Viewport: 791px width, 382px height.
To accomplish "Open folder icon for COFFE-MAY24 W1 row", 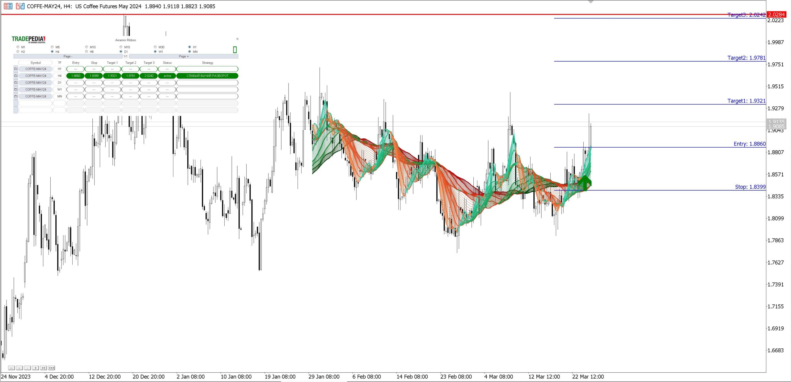I will coord(16,89).
